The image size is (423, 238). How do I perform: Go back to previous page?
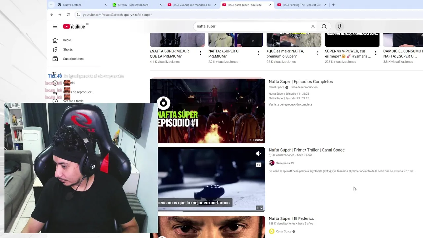(52, 15)
